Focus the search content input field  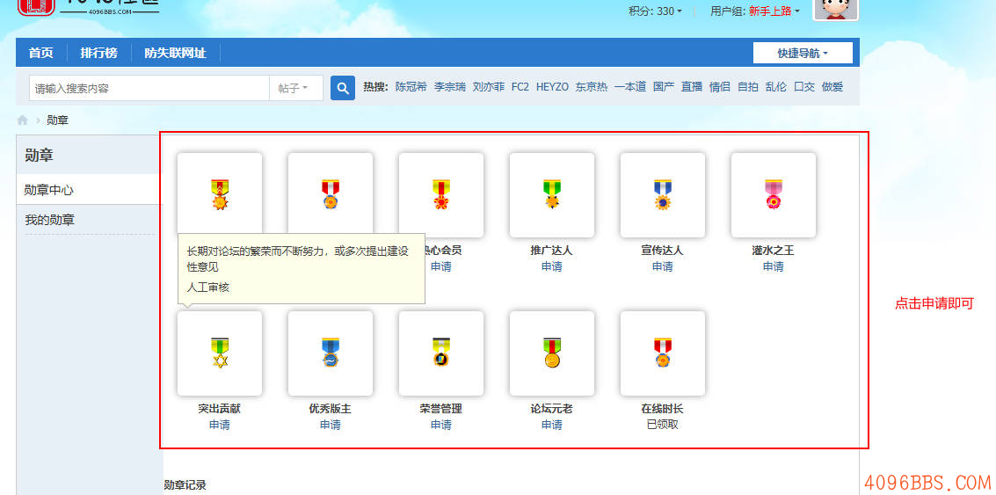pyautogui.click(x=149, y=88)
